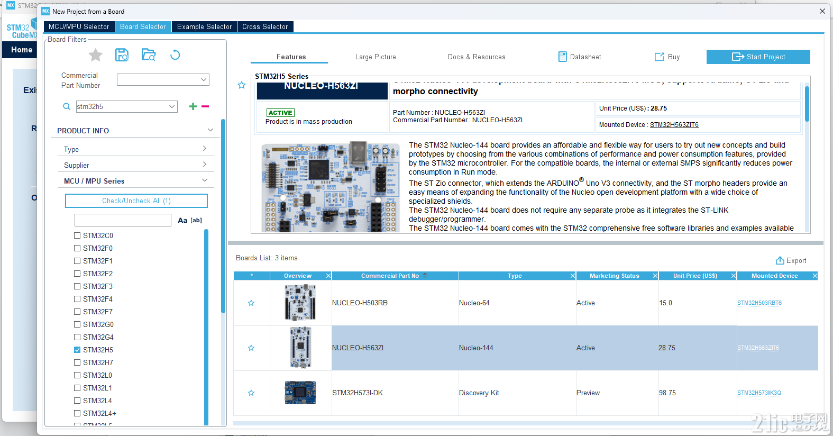The image size is (833, 436).
Task: Select the Board Selector tab
Action: pos(143,26)
